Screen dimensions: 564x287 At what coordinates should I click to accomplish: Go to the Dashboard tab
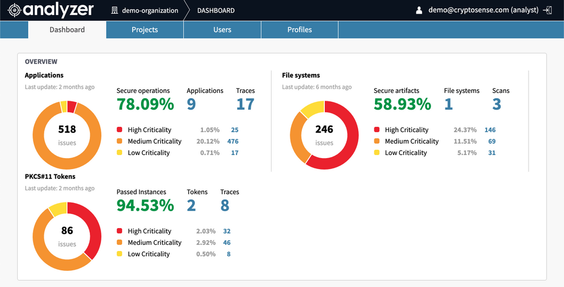click(x=67, y=30)
